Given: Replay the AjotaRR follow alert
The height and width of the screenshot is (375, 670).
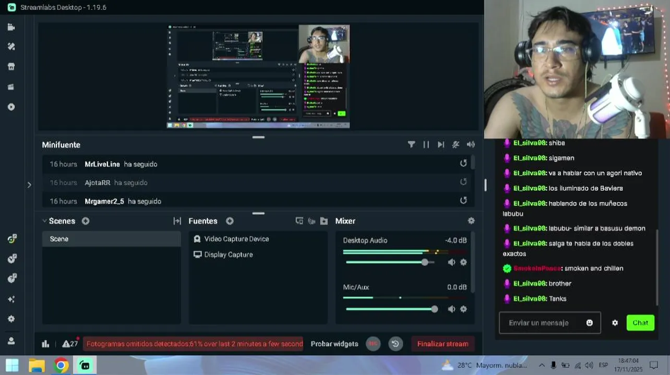Looking at the screenshot, I should click(x=463, y=182).
